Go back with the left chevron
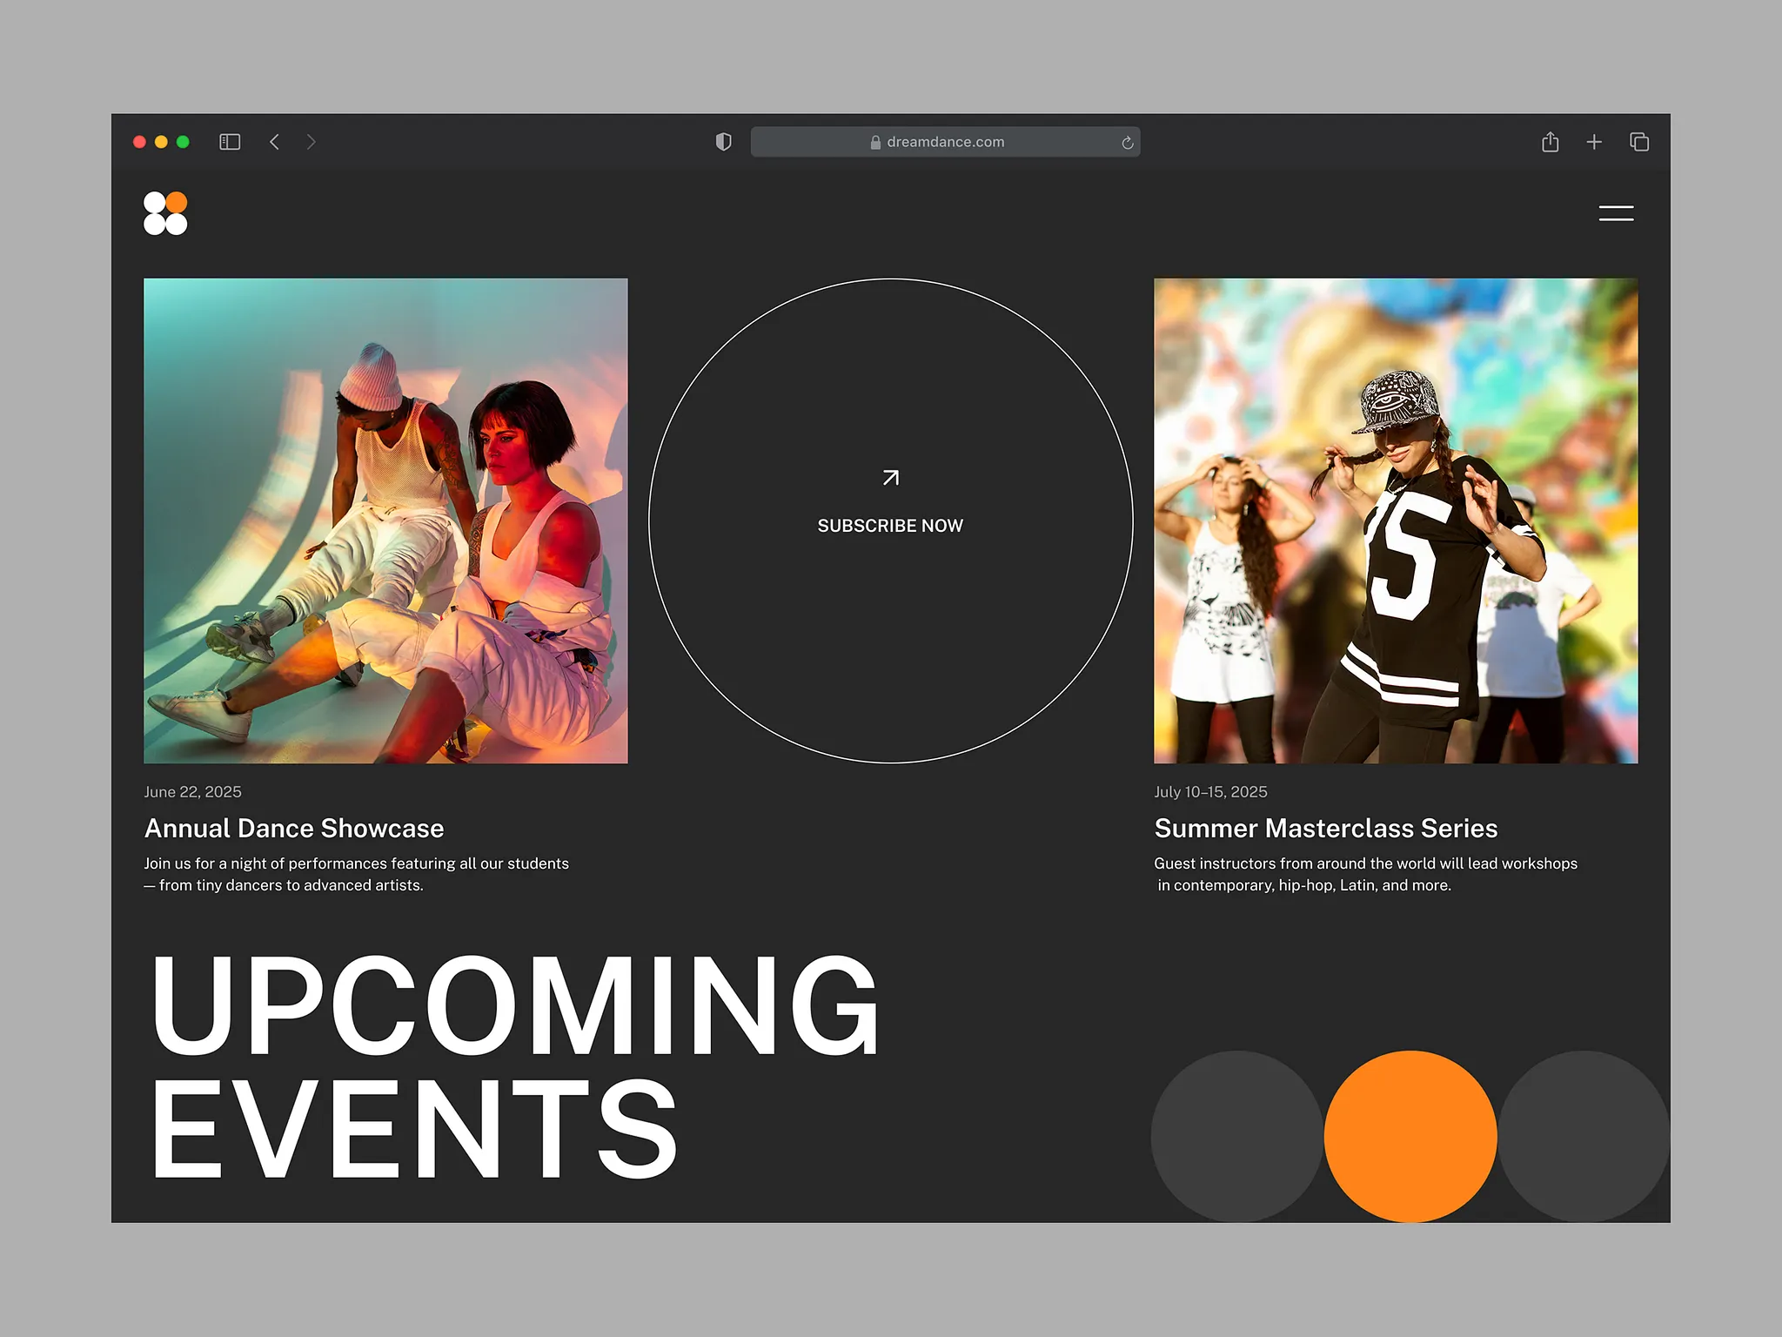This screenshot has width=1782, height=1337. pyautogui.click(x=275, y=142)
